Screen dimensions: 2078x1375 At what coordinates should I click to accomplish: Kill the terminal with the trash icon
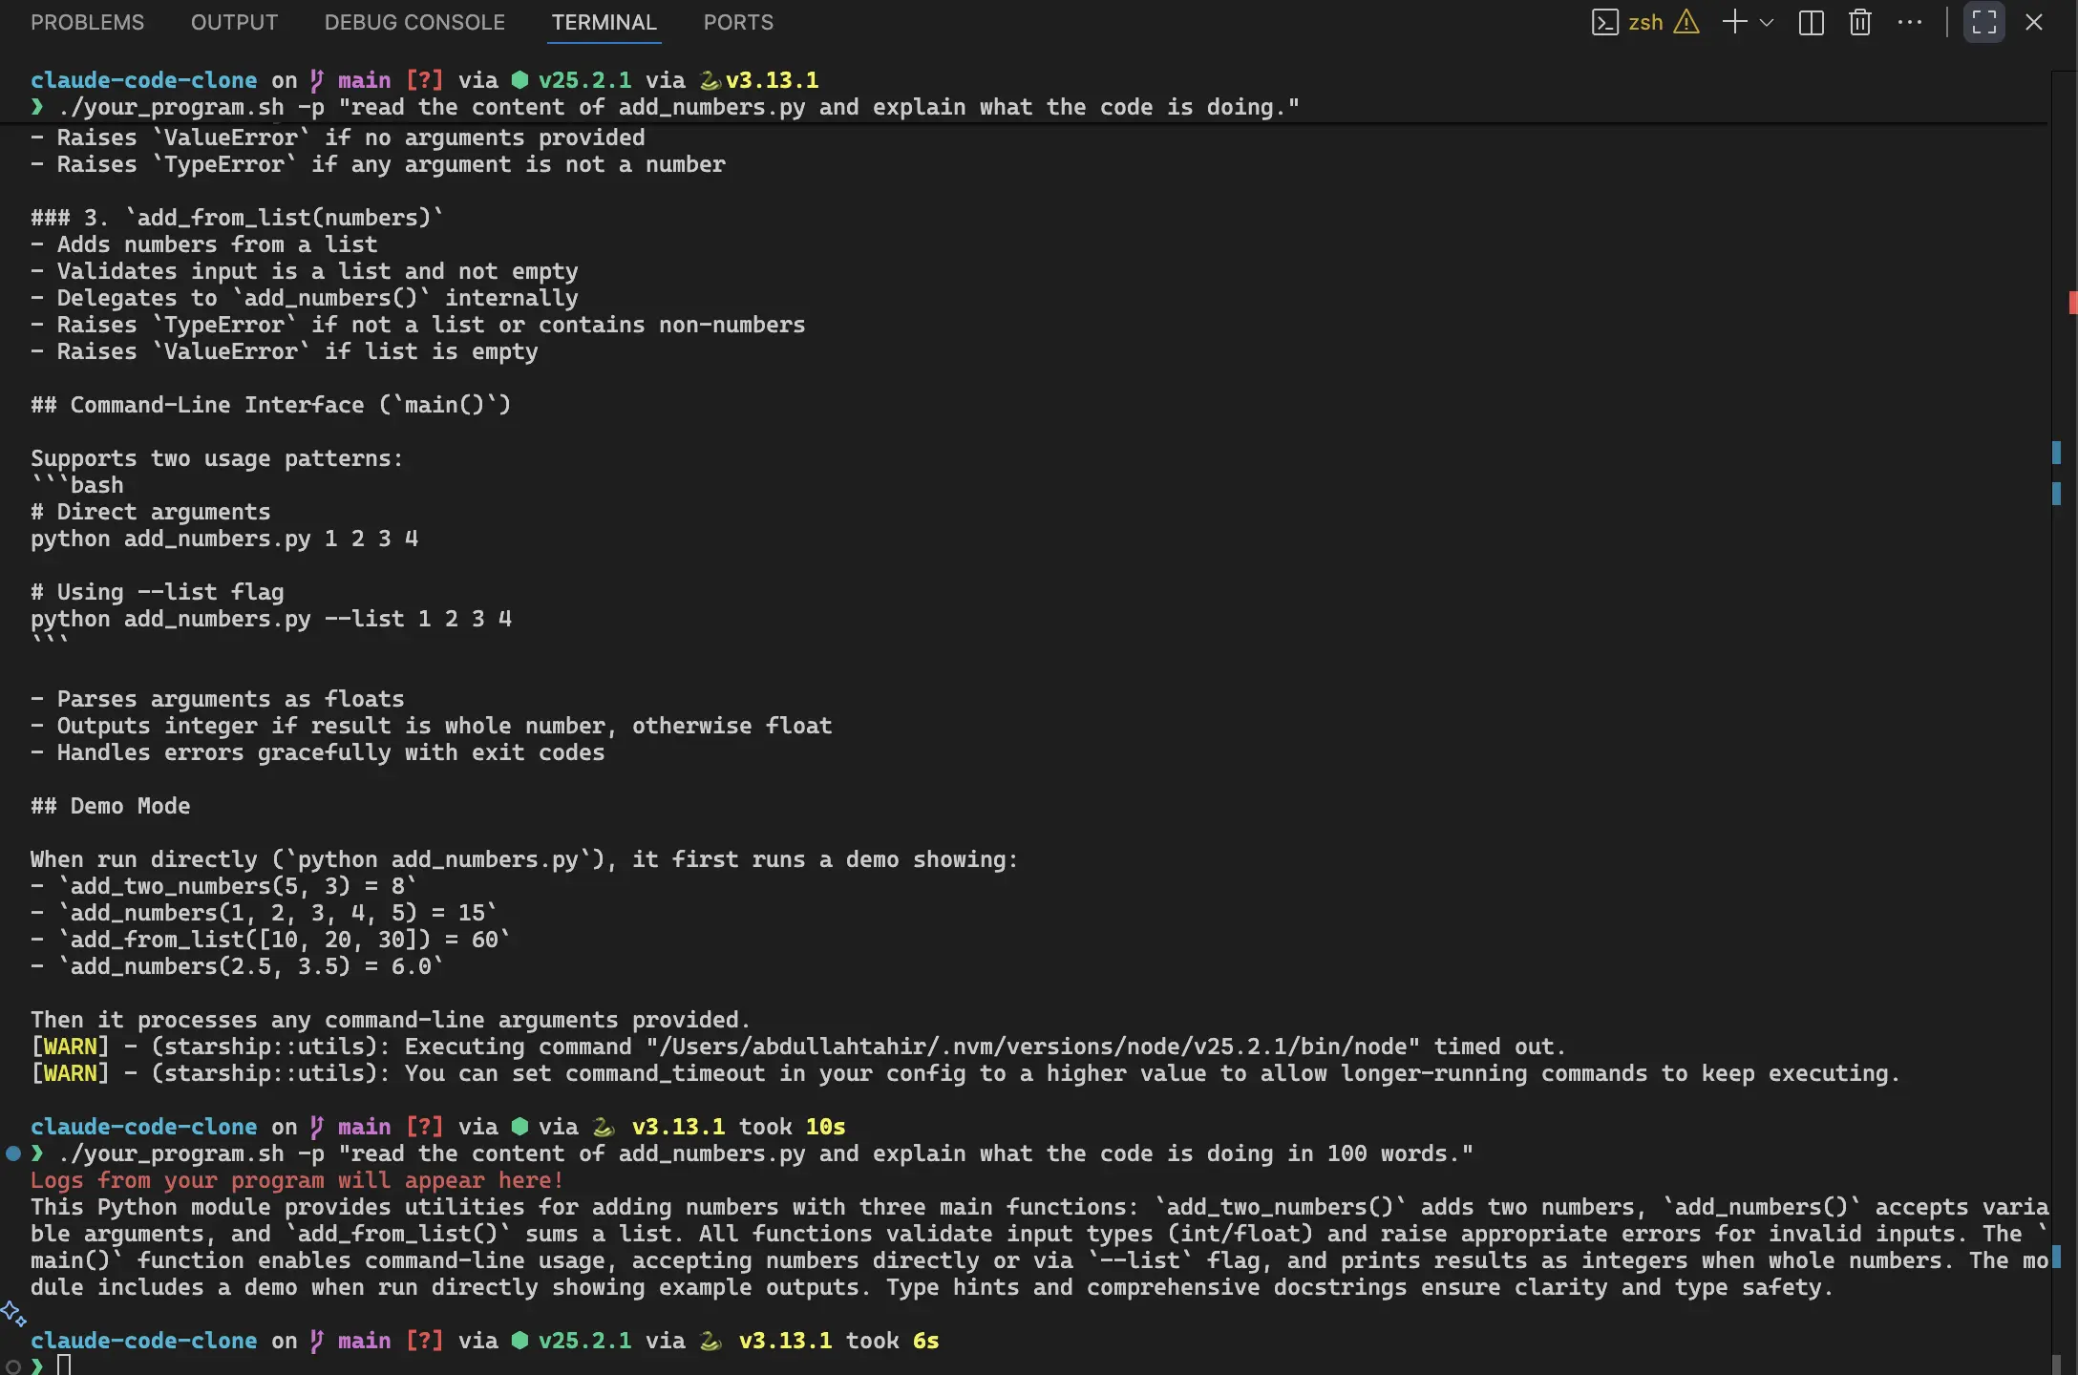click(1859, 22)
